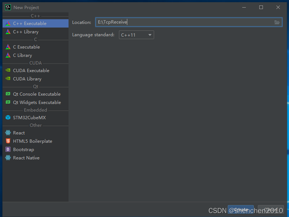Click the Create button
This screenshot has width=289, height=217.
pos(241,209)
